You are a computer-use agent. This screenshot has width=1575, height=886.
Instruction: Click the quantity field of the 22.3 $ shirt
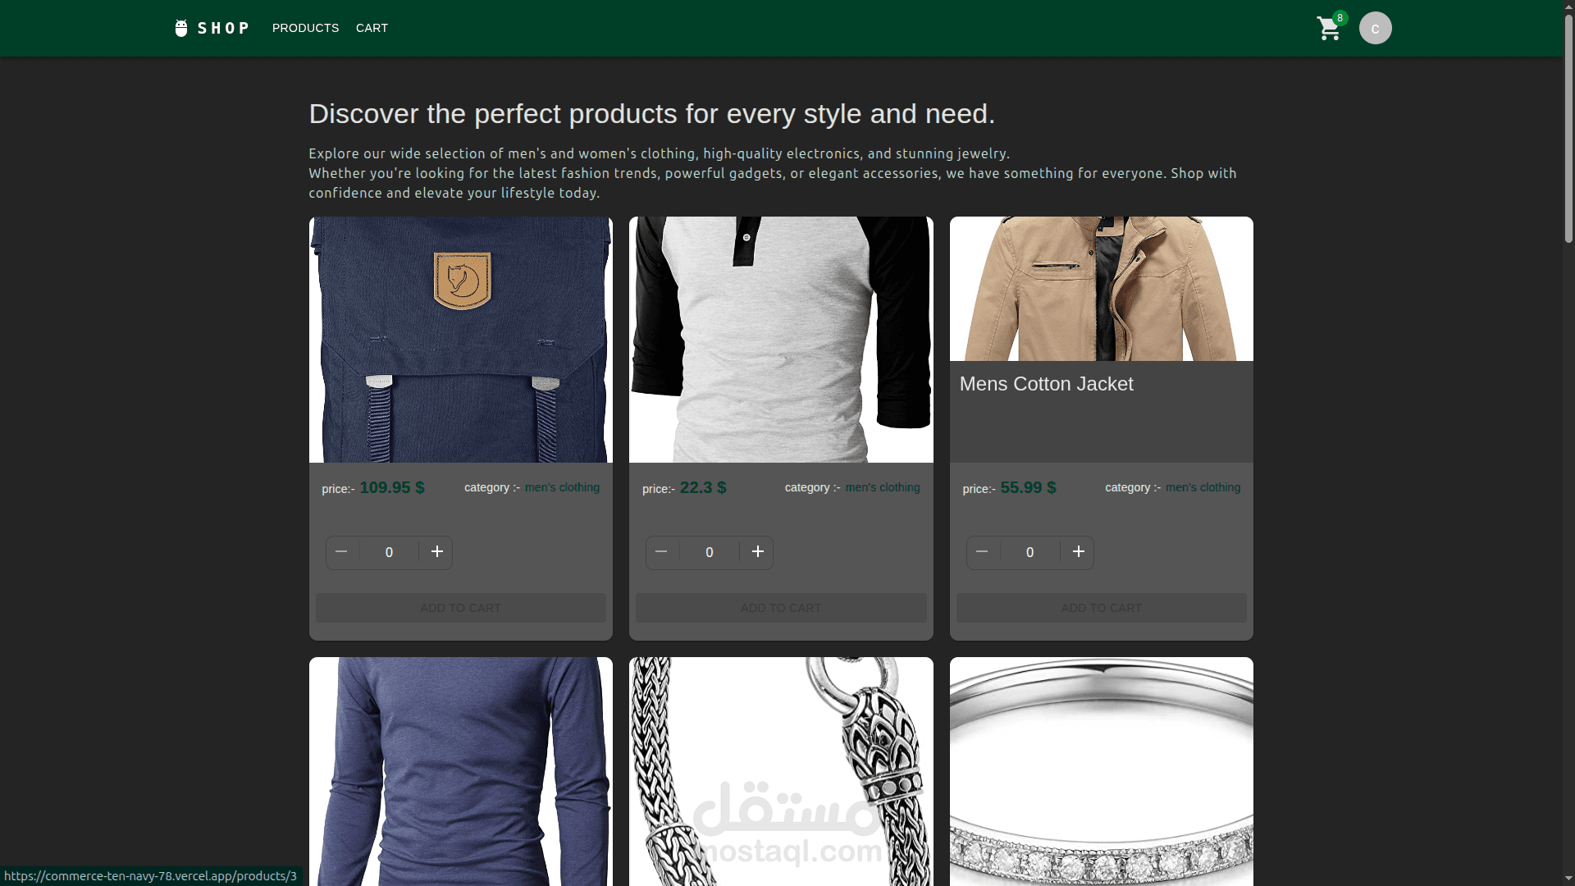pyautogui.click(x=710, y=552)
